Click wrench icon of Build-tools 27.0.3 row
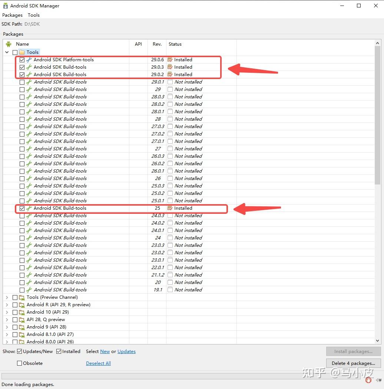Screen dimensions: 384x389 [29, 127]
